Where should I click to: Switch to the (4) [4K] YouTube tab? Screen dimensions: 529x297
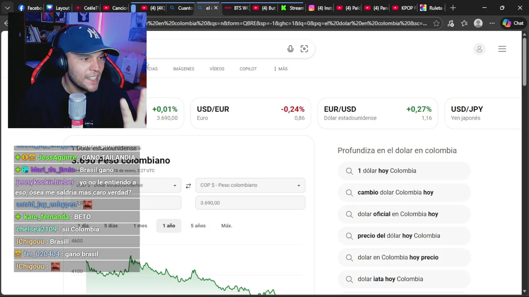coord(152,8)
